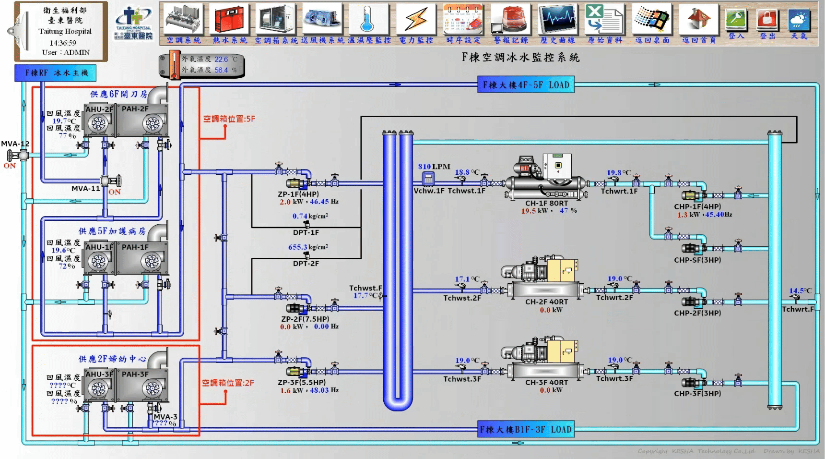825x459 pixels.
Task: Click the 返回首頁 home icon
Action: point(698,20)
